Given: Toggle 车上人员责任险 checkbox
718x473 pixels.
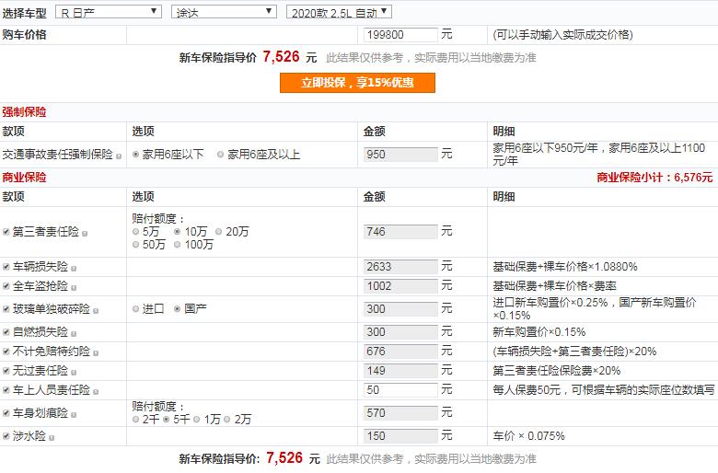Looking at the screenshot, I should pyautogui.click(x=6, y=390).
